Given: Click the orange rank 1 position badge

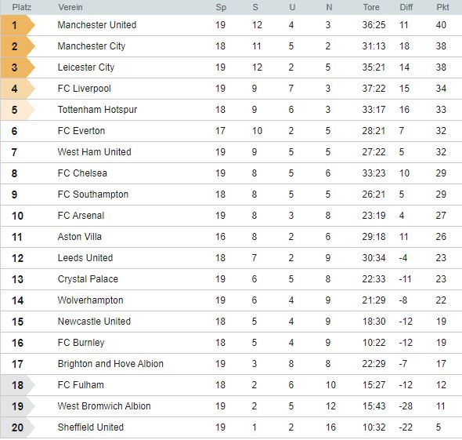Looking at the screenshot, I should pos(18,25).
